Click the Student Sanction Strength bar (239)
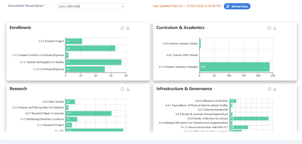This screenshot has height=144, width=302. (x=234, y=67)
